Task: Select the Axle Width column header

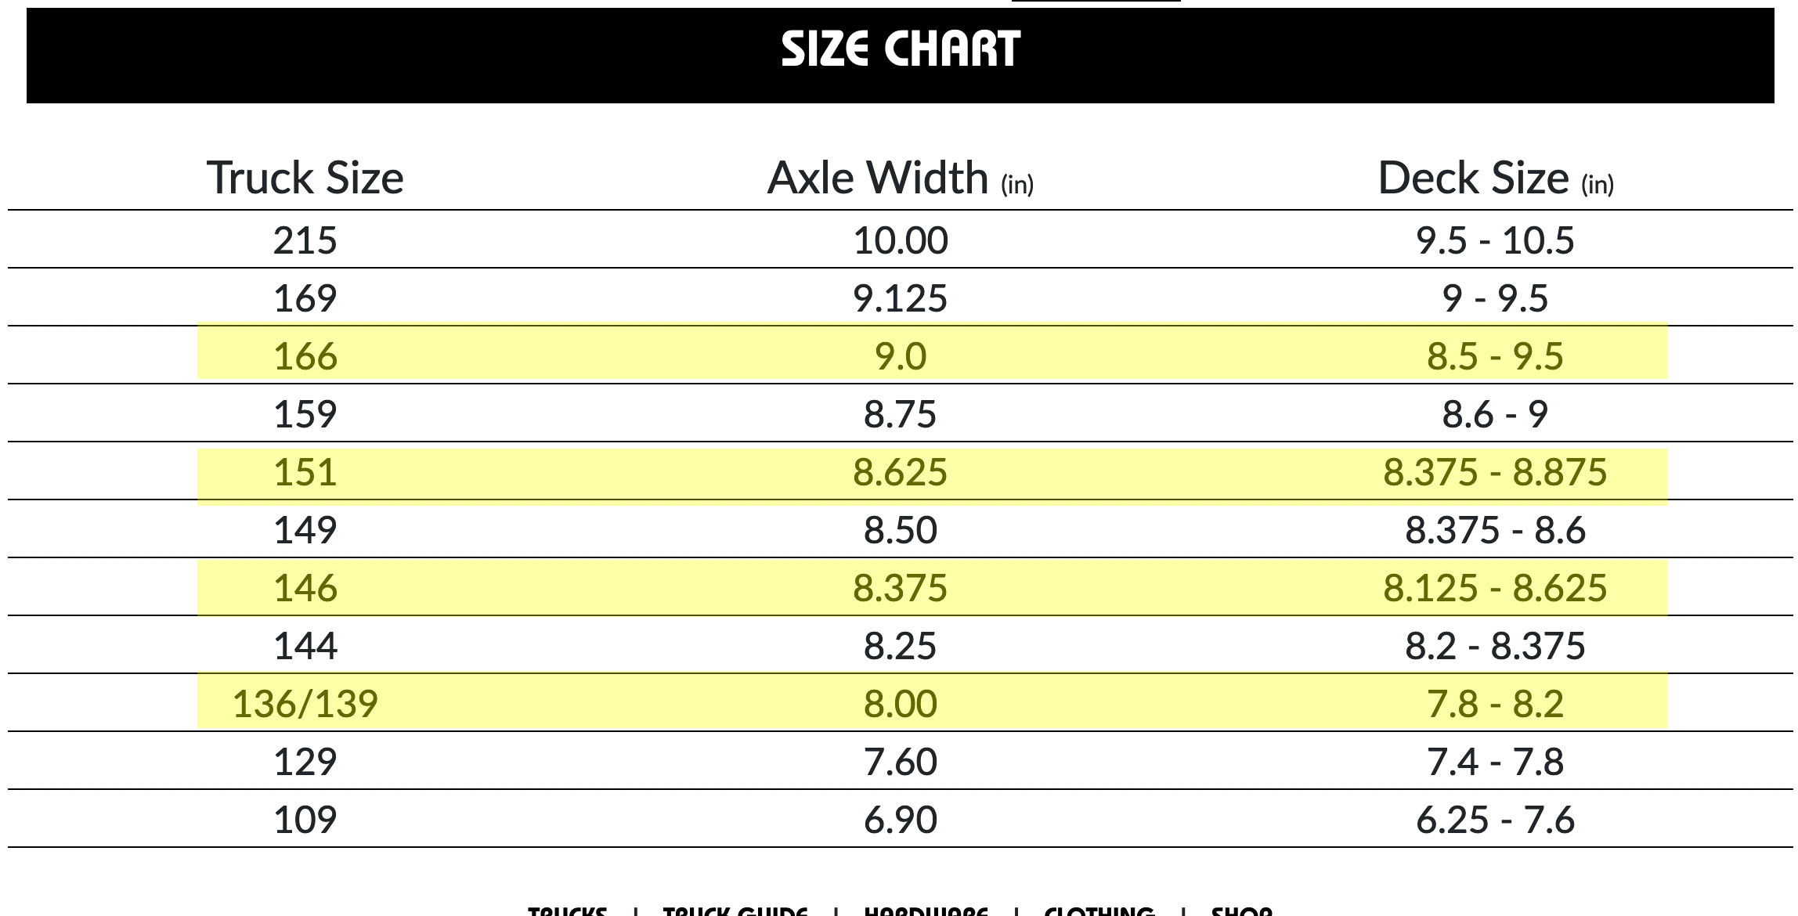Action: [x=901, y=177]
